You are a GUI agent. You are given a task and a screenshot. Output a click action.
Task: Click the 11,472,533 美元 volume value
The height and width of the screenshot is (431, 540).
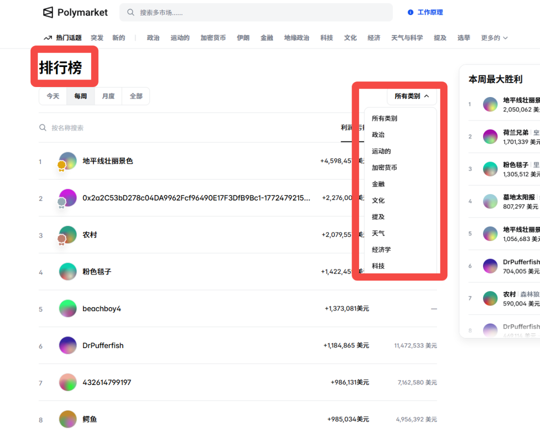pyautogui.click(x=415, y=345)
